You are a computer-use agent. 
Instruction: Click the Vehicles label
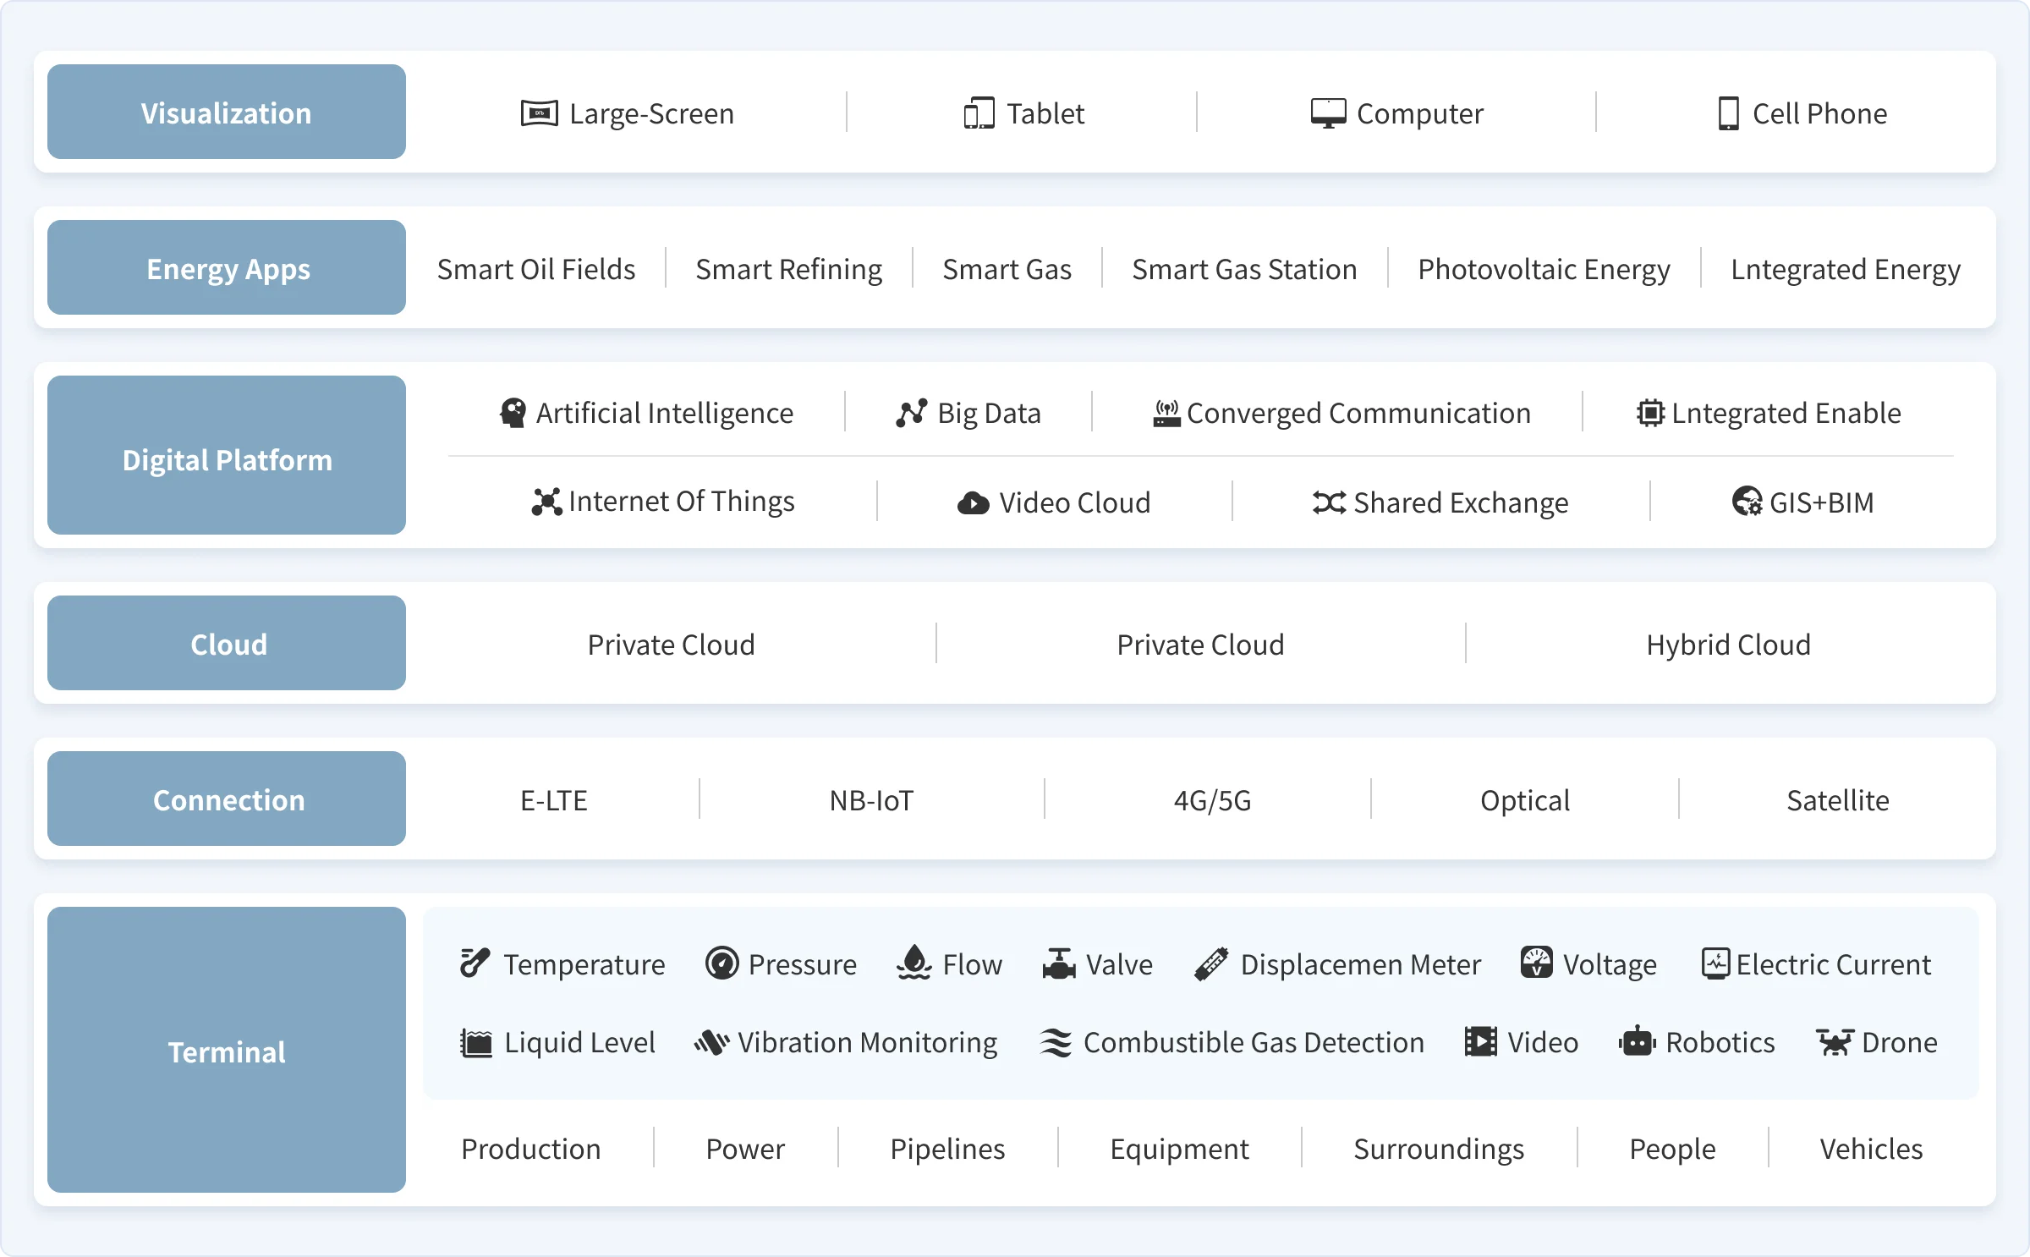coord(1872,1149)
